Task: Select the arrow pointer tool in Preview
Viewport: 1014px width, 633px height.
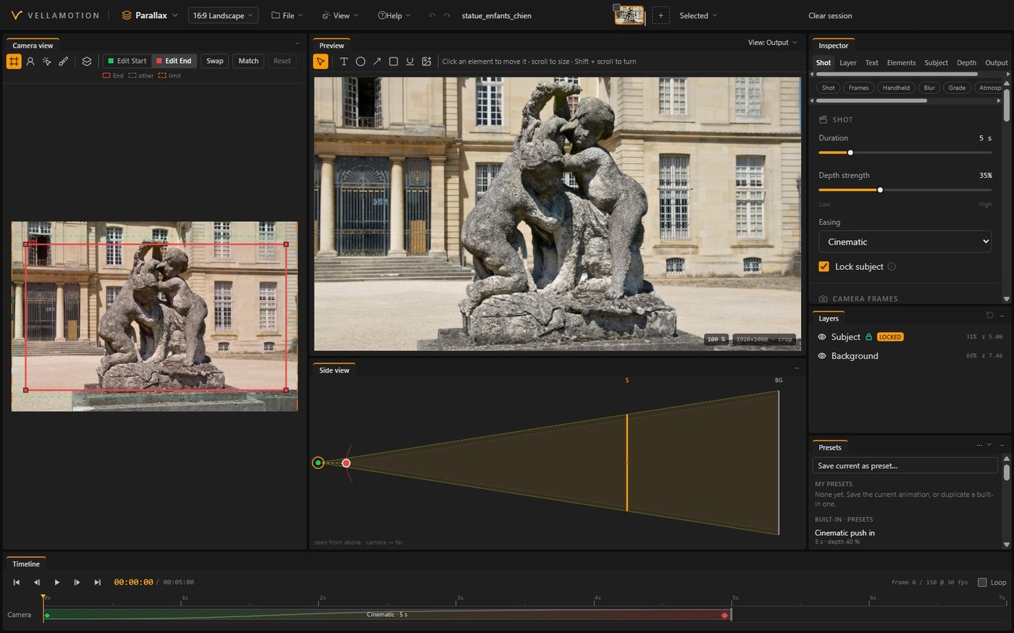Action: pos(320,61)
